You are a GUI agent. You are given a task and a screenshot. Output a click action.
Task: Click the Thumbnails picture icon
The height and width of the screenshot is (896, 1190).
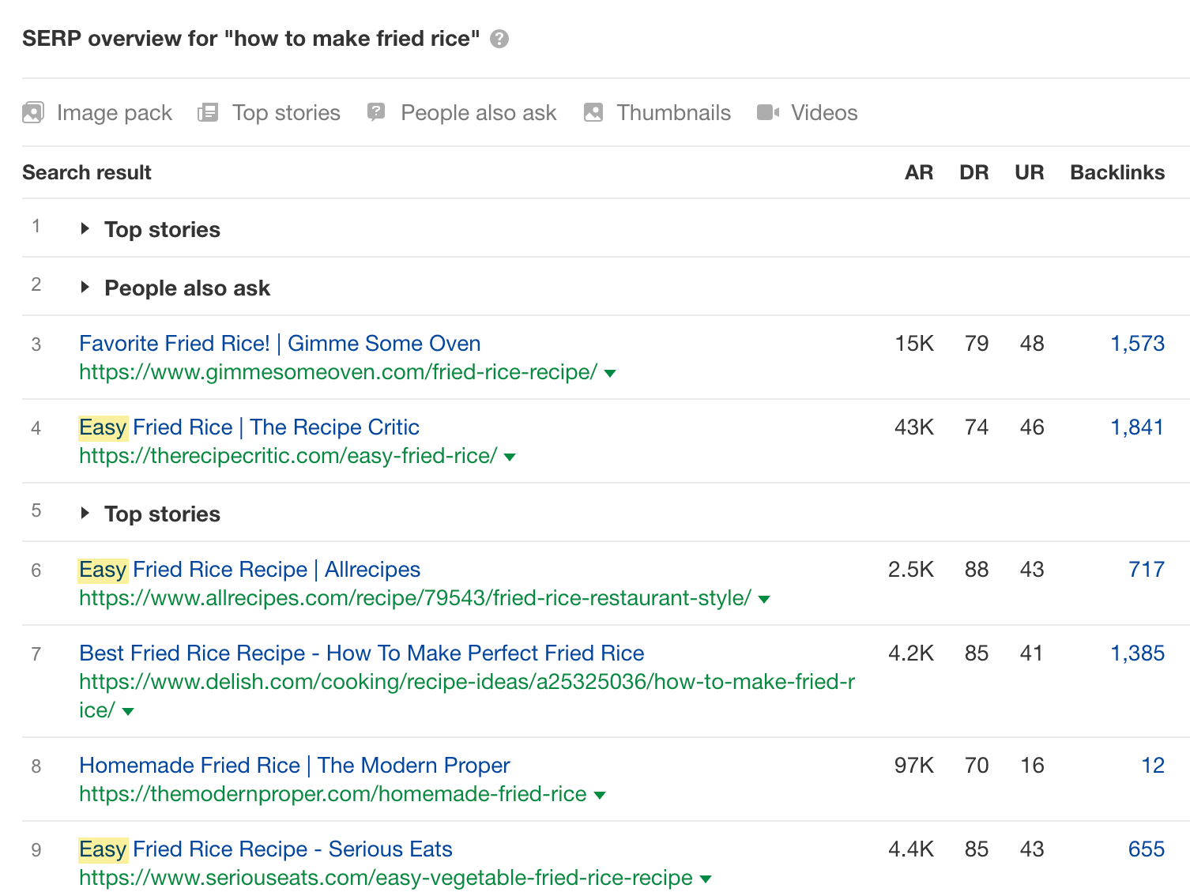593,113
